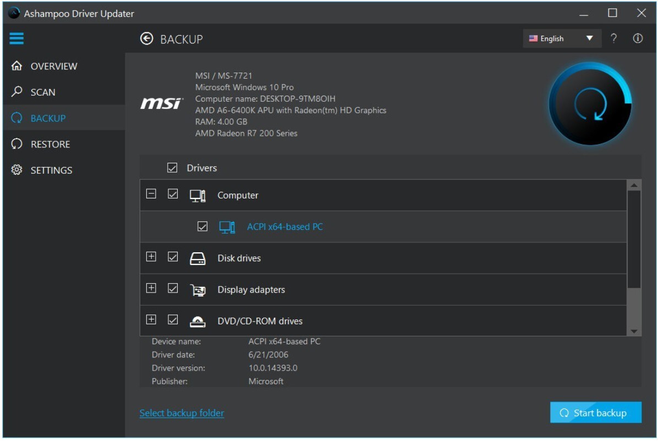Click the Start backup button
Viewport: 658px width, 442px height.
[x=595, y=413]
